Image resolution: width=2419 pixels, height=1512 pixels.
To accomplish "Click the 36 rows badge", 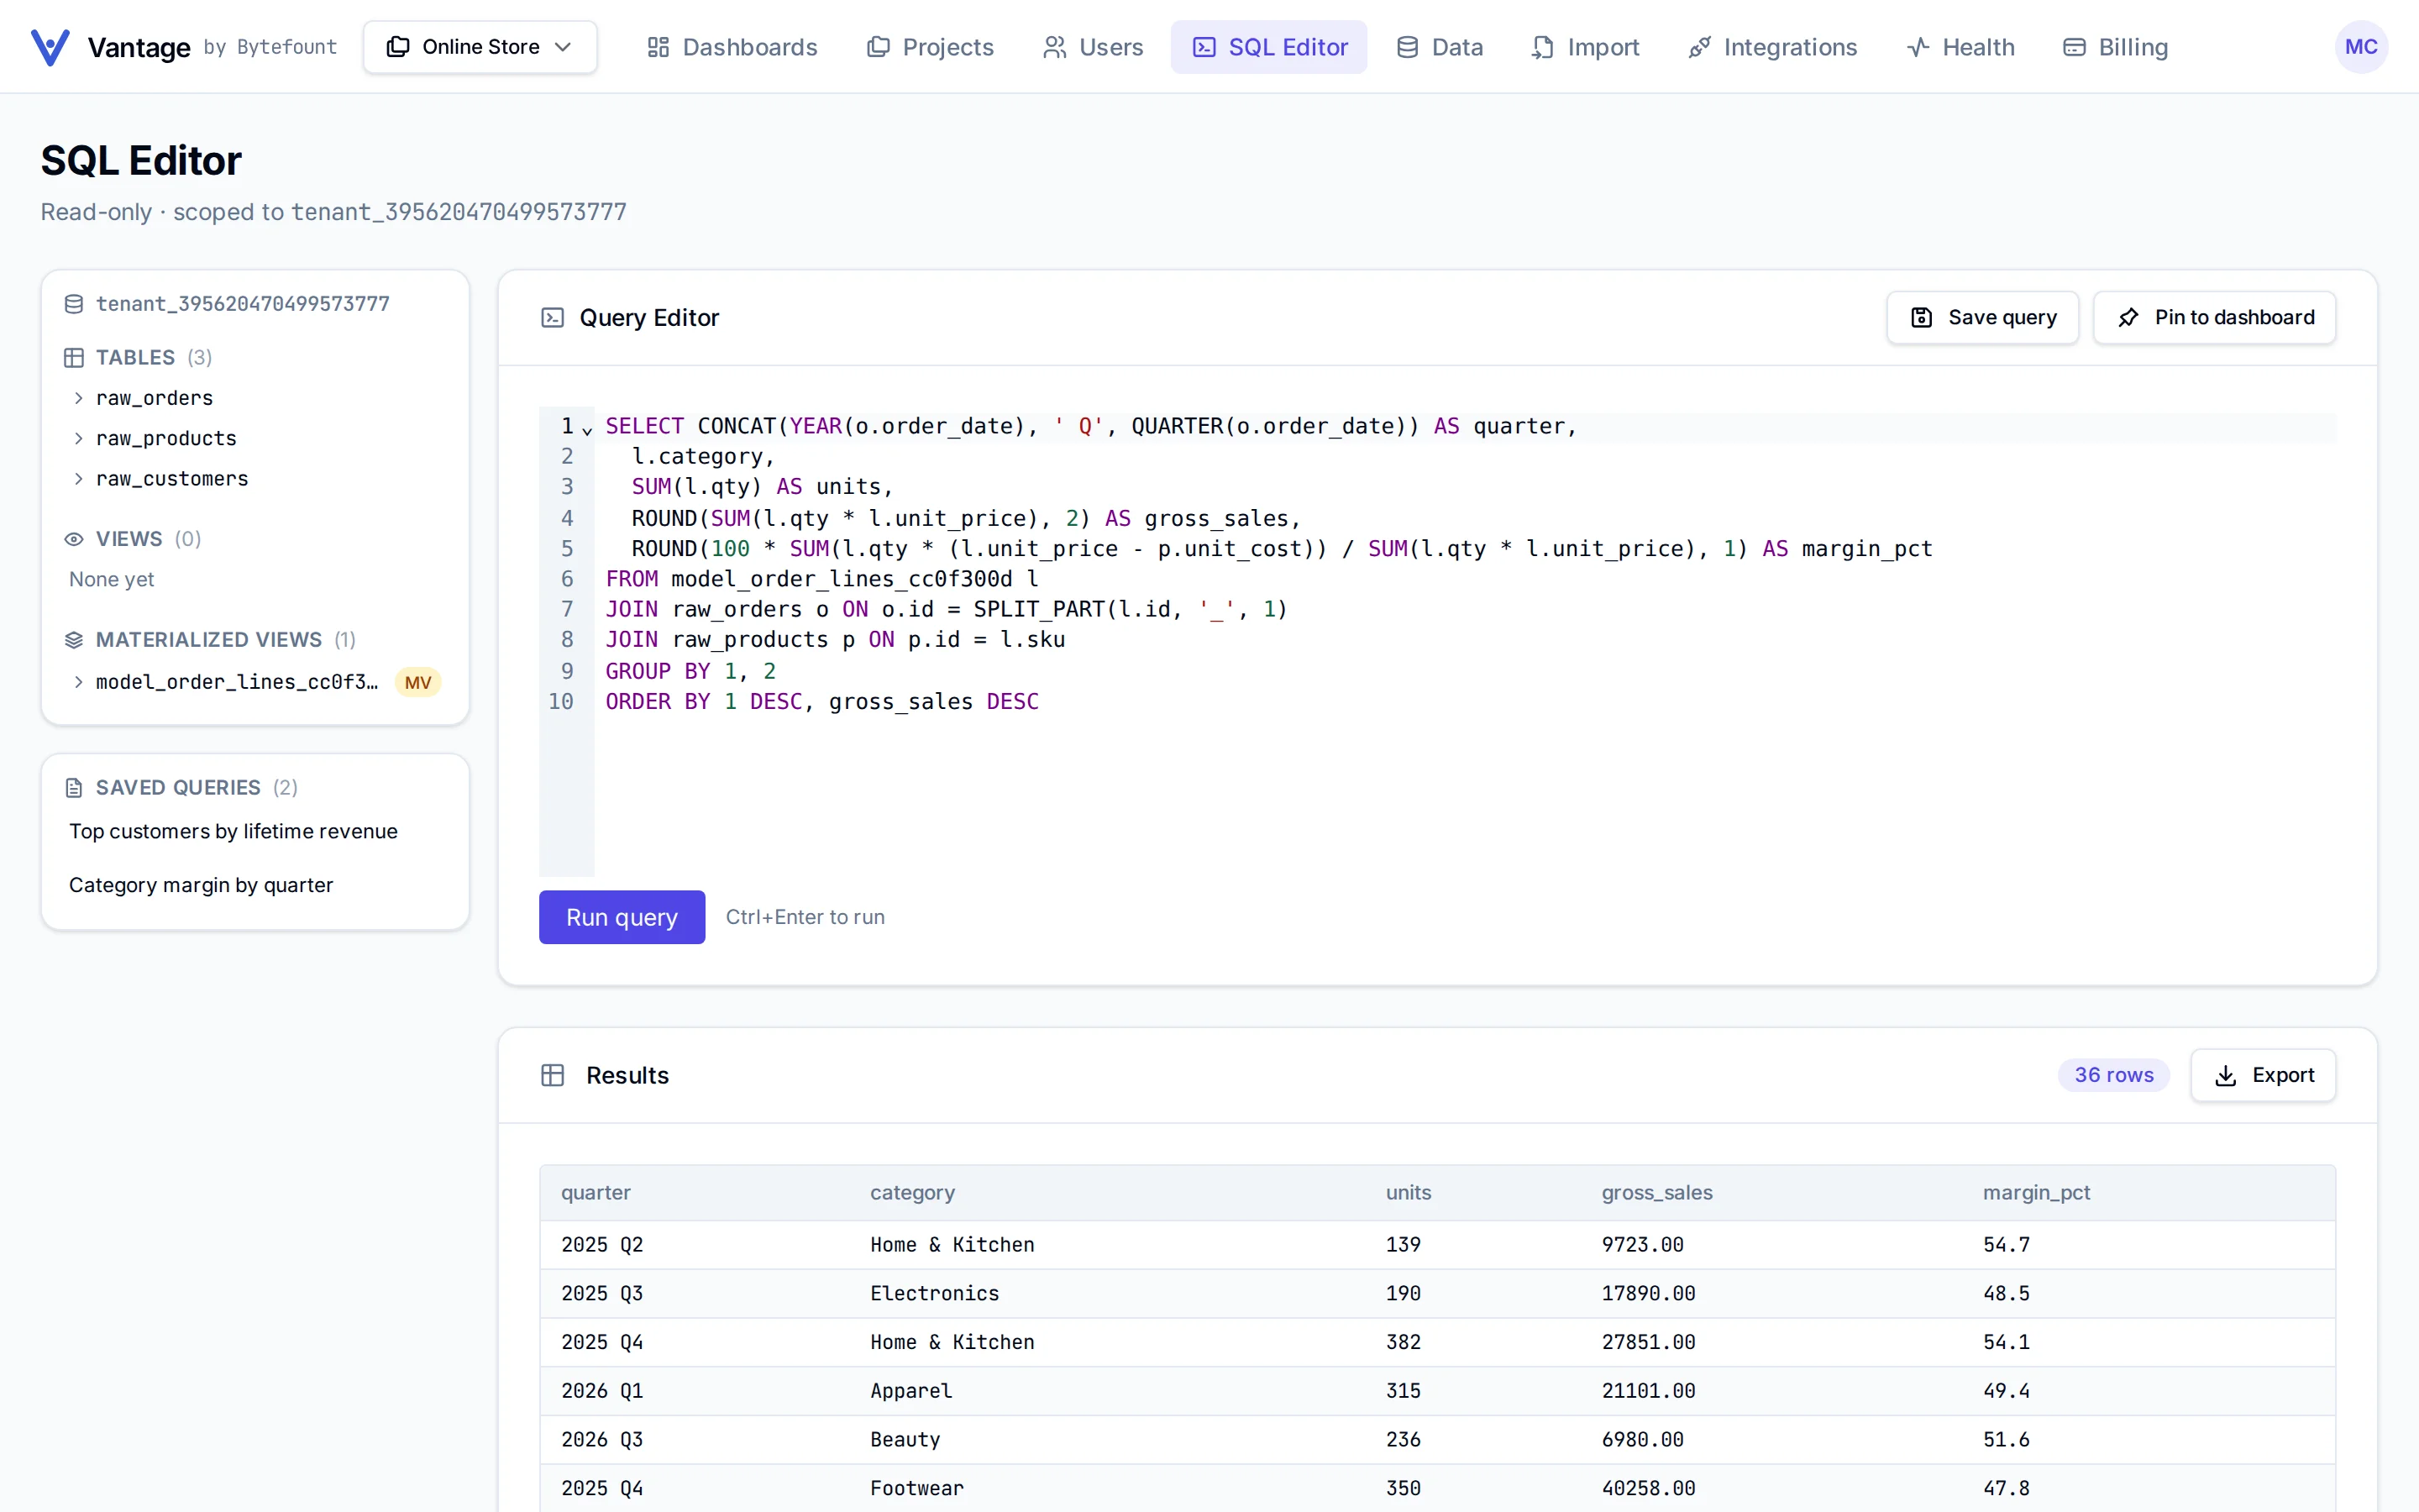I will (x=2113, y=1075).
